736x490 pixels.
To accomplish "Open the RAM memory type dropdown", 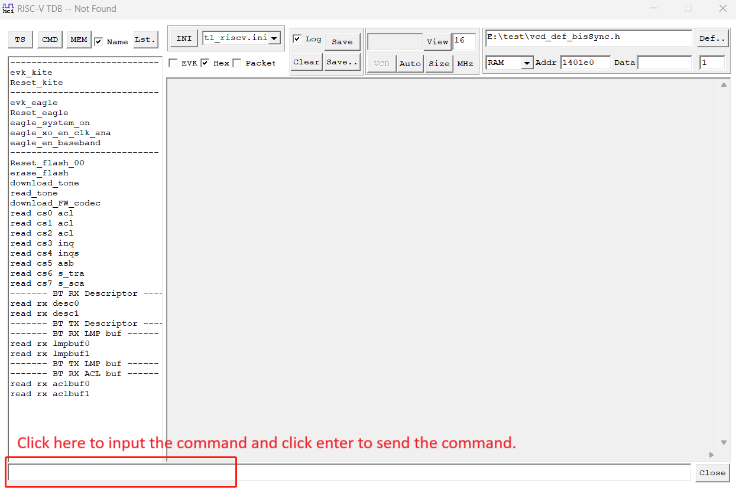I will pyautogui.click(x=526, y=63).
